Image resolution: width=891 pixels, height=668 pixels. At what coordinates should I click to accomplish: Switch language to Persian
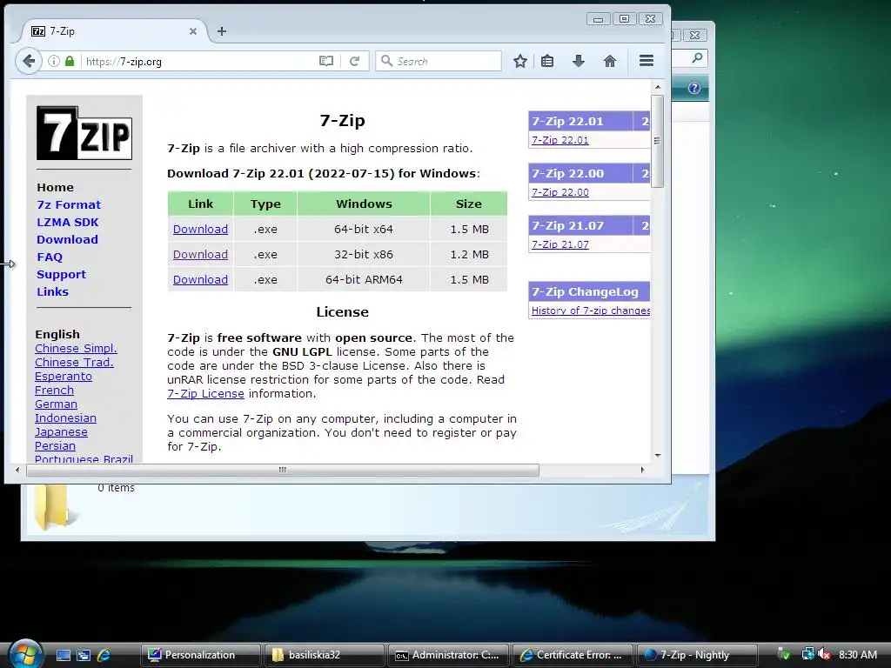click(55, 445)
